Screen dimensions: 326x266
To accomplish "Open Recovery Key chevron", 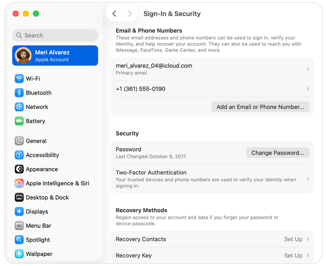I will (x=308, y=255).
